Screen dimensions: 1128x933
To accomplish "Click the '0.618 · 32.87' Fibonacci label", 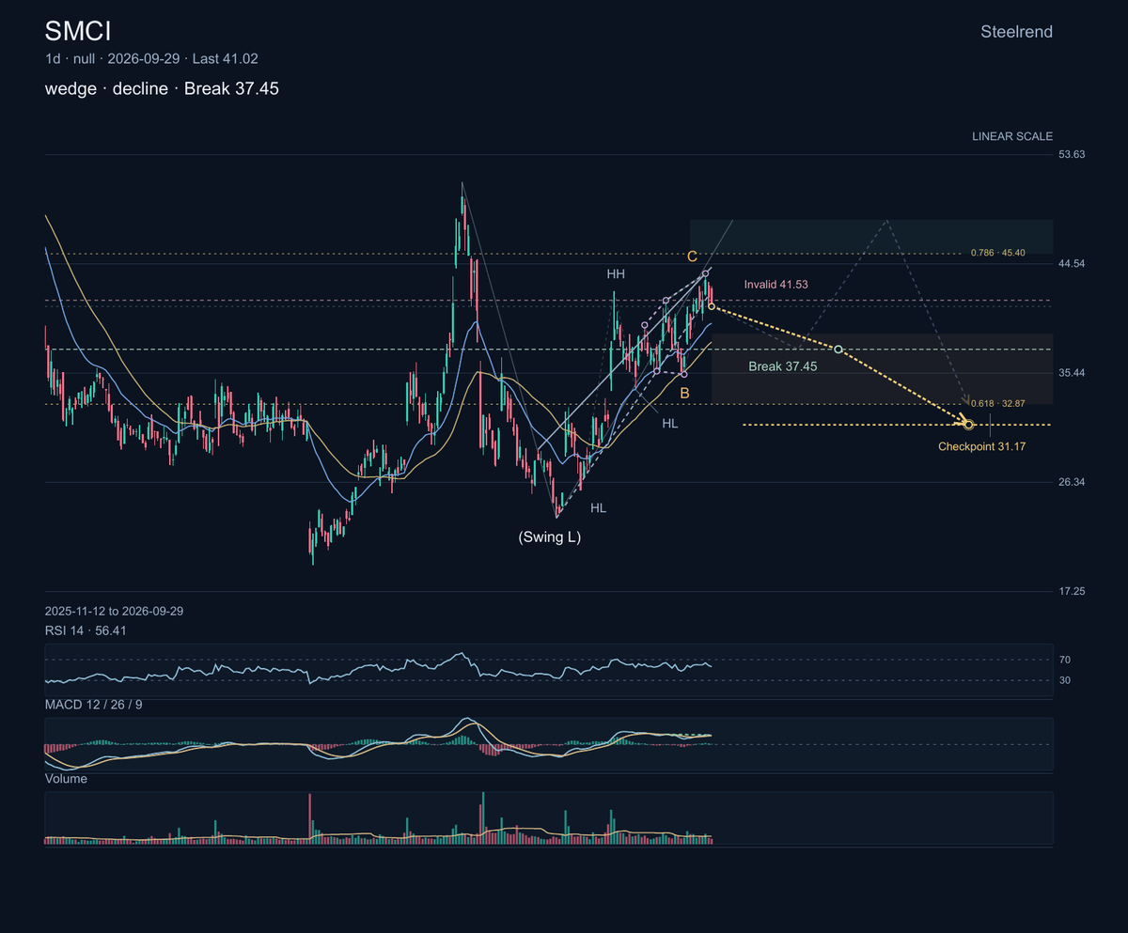I will point(997,403).
